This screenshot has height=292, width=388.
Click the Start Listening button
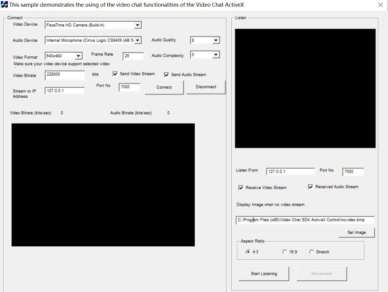264,274
